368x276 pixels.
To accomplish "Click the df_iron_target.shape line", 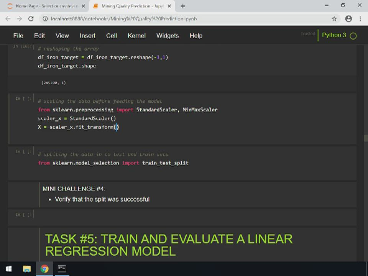I will (x=67, y=66).
